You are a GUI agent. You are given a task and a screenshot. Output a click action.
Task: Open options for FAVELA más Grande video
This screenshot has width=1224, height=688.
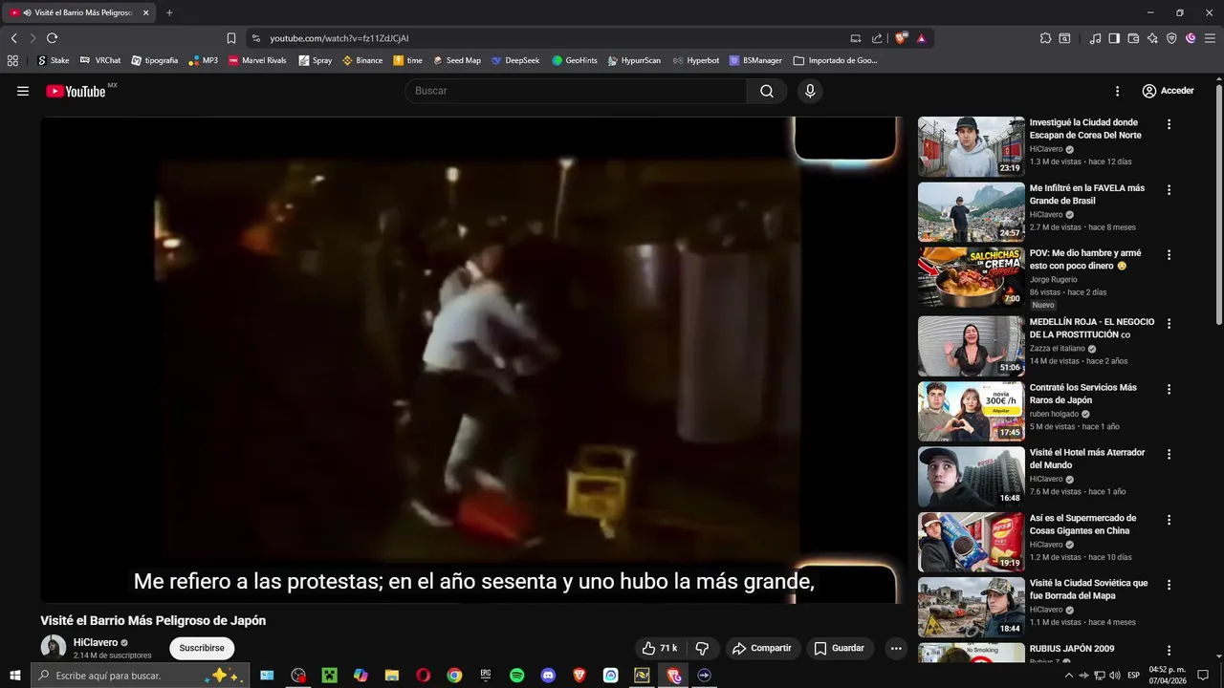[1169, 190]
